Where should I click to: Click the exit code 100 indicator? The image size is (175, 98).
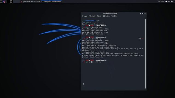(140, 39)
